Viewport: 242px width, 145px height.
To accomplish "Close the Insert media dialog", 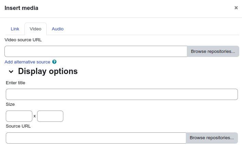I will [x=236, y=8].
